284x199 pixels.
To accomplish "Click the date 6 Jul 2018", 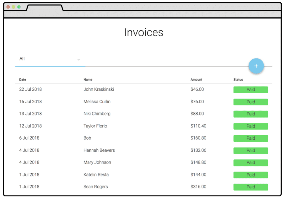I will pyautogui.click(x=29, y=138).
